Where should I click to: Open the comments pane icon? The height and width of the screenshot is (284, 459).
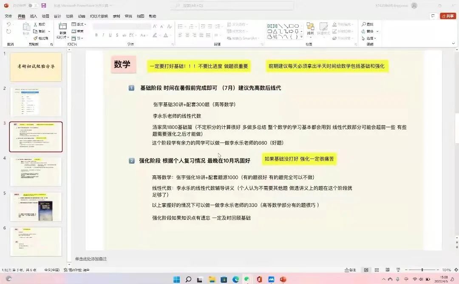coord(433,16)
